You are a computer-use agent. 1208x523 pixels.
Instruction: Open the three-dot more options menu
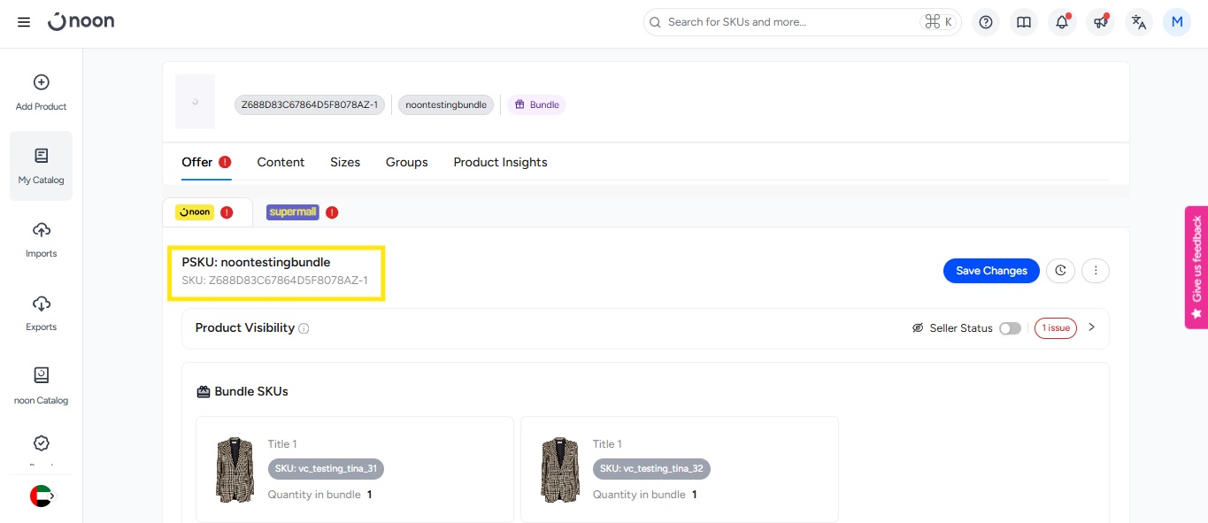click(x=1096, y=271)
